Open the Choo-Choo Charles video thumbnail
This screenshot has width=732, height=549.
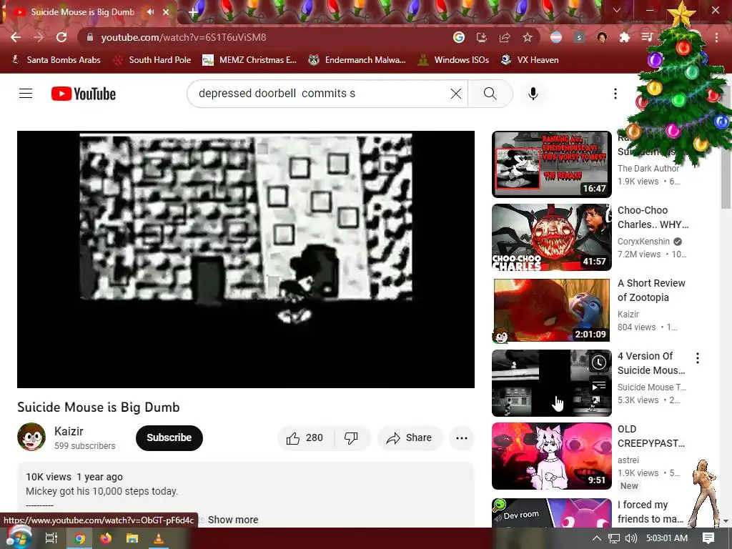pos(552,237)
